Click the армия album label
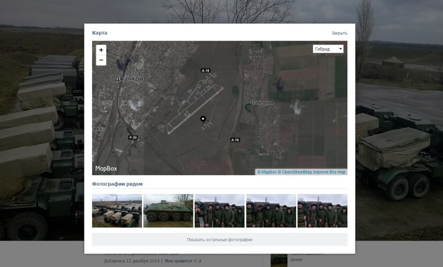Screen dimensions: 443x267 (296, 260)
